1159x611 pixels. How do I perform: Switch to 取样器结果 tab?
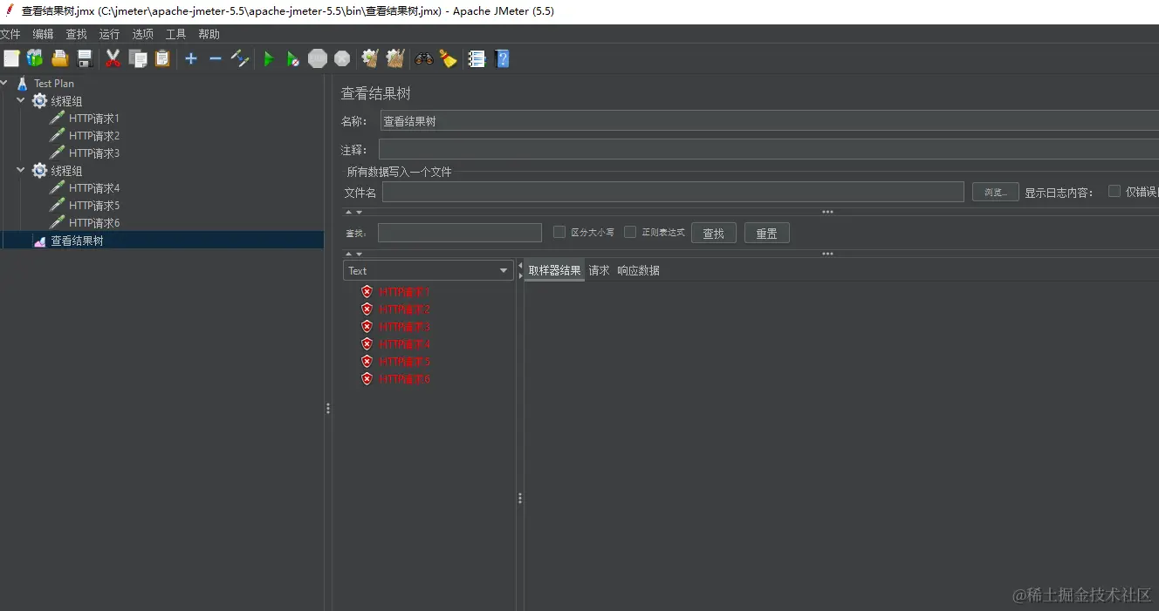[554, 270]
